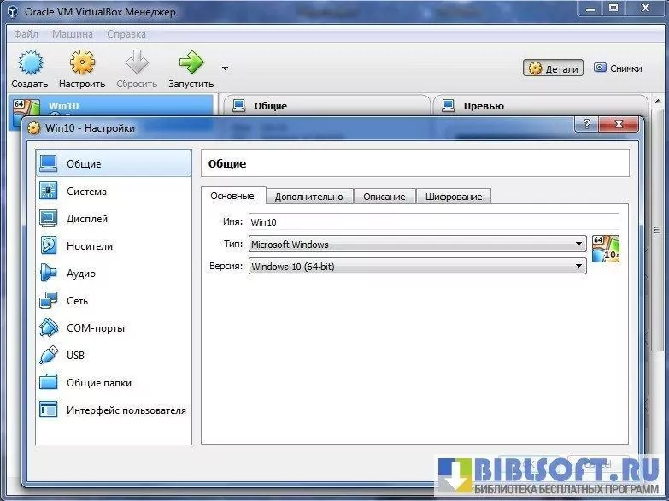The width and height of the screenshot is (669, 501).
Task: Select the Система category icon
Action: 49,192
